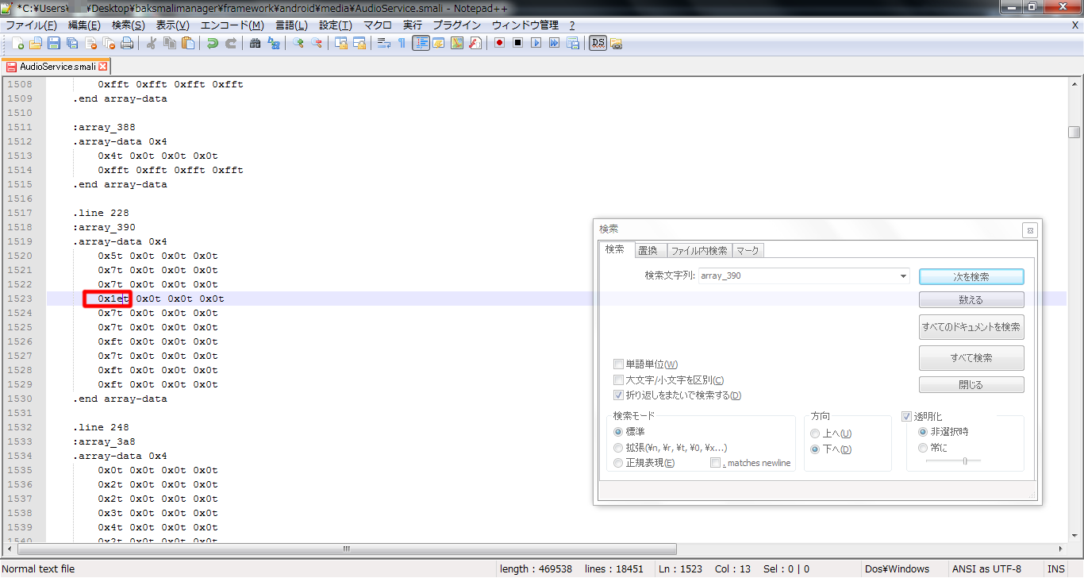Image resolution: width=1084 pixels, height=578 pixels.
Task: Expand the 検索文字列 history dropdown arrow
Action: [903, 276]
